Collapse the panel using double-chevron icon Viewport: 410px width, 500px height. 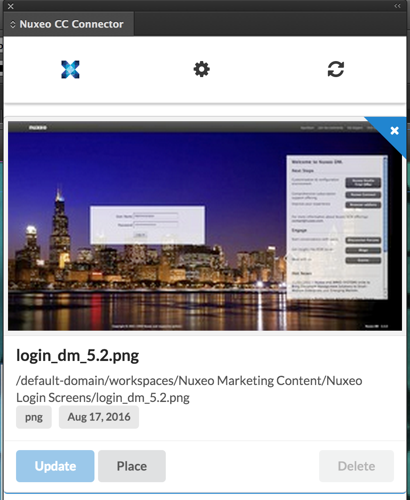[x=397, y=6]
